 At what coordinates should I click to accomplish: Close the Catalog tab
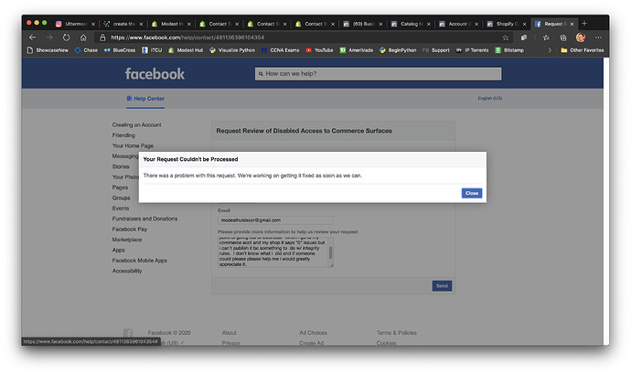[x=429, y=24]
